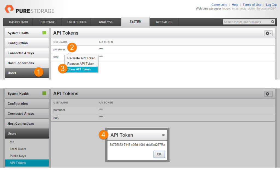This screenshot has width=280, height=172.
Task: Select the System tab
Action: (x=135, y=22)
